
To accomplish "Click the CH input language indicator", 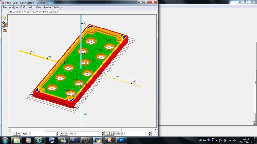I will 200,140.
